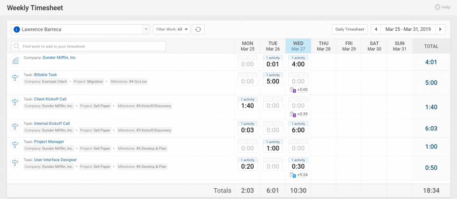The width and height of the screenshot is (457, 199).
Task: Open the user selector dropdown arrow
Action: (146, 29)
